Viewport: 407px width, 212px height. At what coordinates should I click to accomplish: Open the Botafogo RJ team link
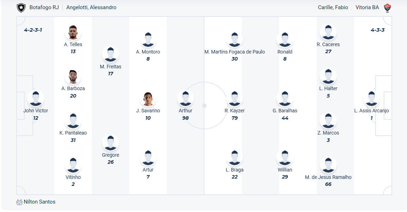click(x=44, y=7)
